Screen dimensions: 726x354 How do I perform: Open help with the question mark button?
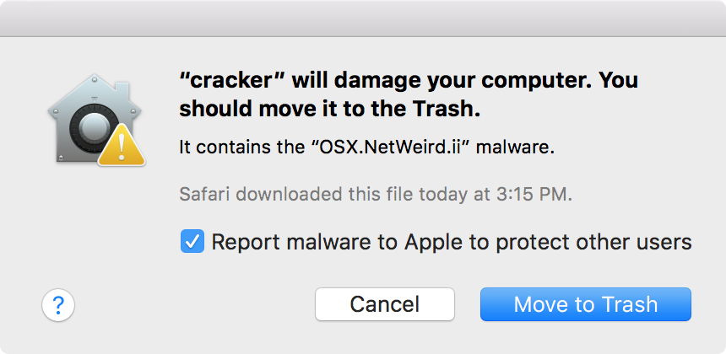pyautogui.click(x=58, y=304)
